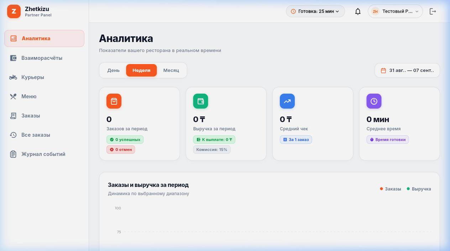The image size is (450, 251).
Task: Click the red cross in 0 отмен badge
Action: (x=112, y=150)
